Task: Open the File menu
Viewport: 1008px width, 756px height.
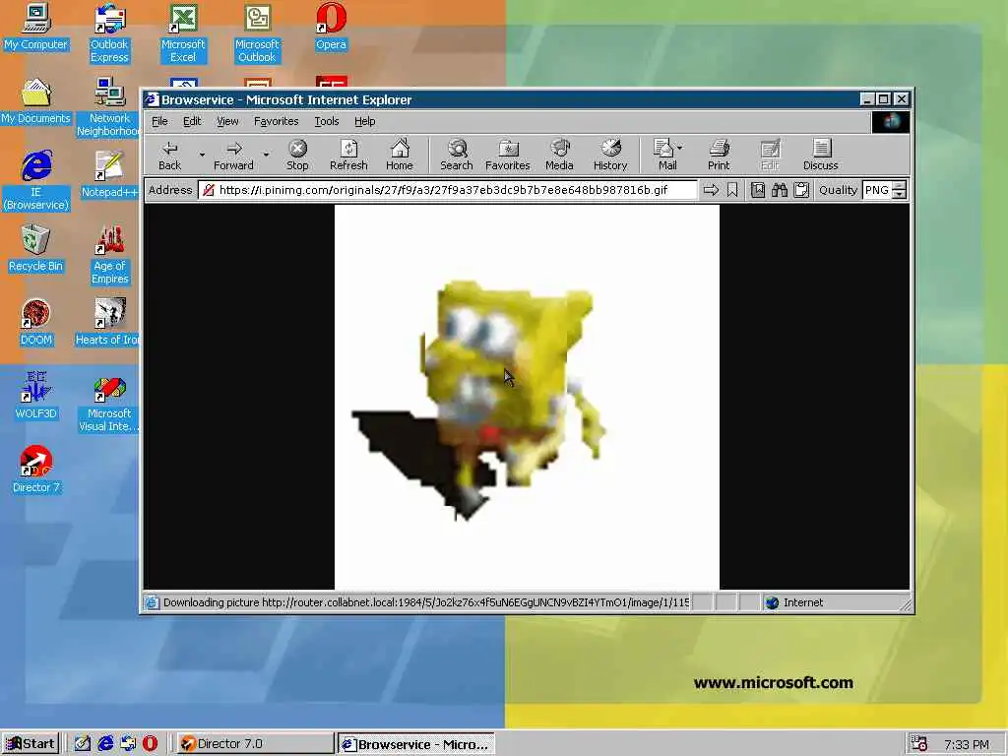Action: 159,121
